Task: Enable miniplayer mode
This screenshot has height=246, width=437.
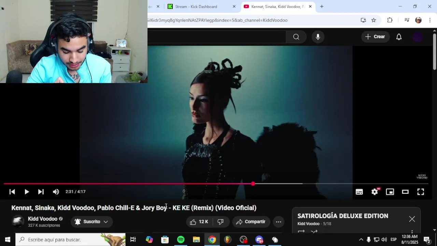Action: point(390,192)
